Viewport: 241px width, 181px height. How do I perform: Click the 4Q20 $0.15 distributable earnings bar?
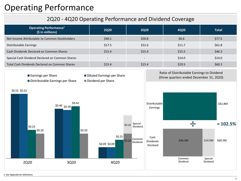point(119,149)
